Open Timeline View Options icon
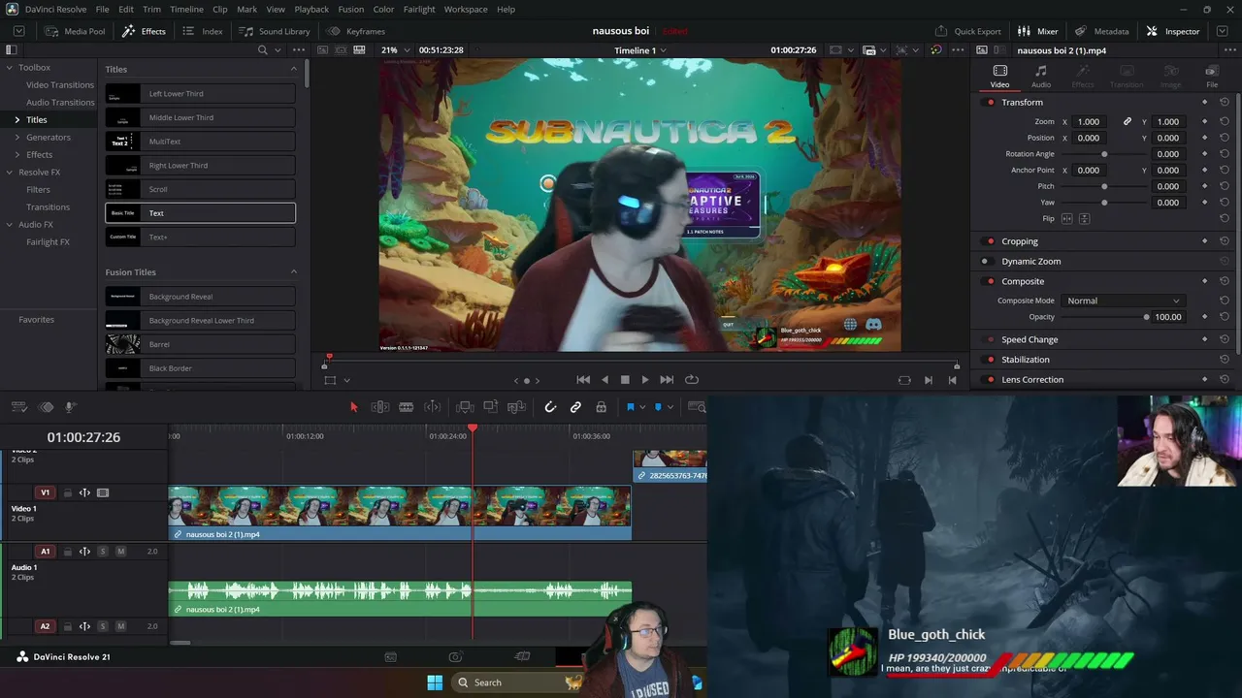The image size is (1242, 698). click(18, 407)
